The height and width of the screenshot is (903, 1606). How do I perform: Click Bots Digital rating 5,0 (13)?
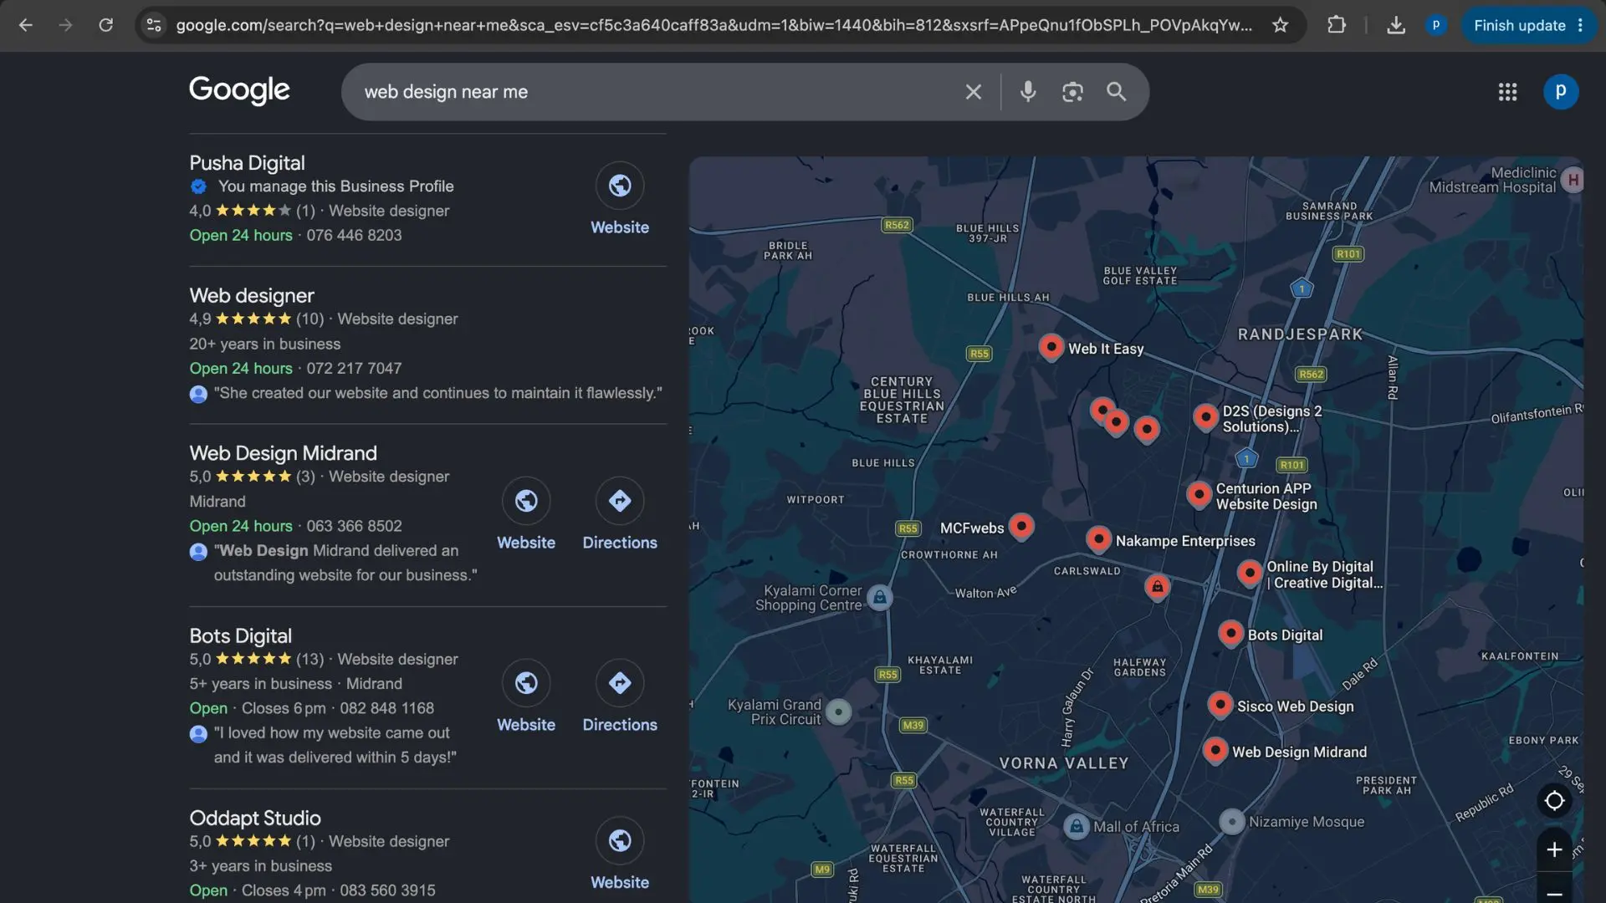coord(256,660)
